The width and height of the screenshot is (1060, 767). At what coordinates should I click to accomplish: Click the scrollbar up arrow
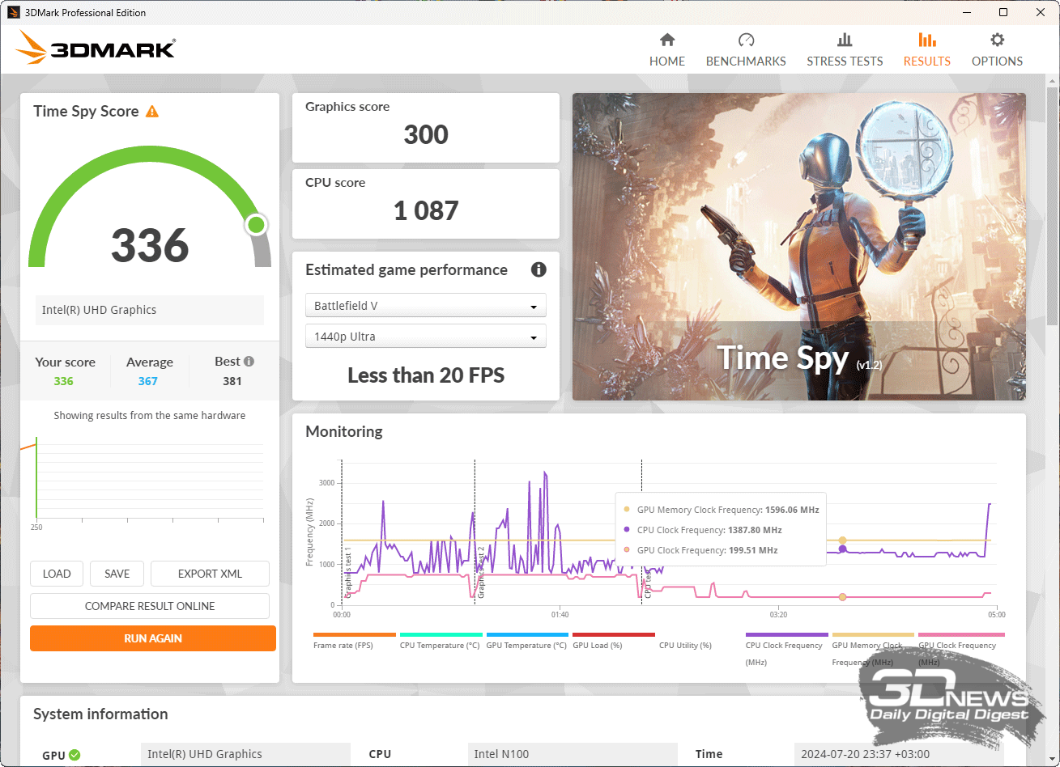[x=1051, y=81]
